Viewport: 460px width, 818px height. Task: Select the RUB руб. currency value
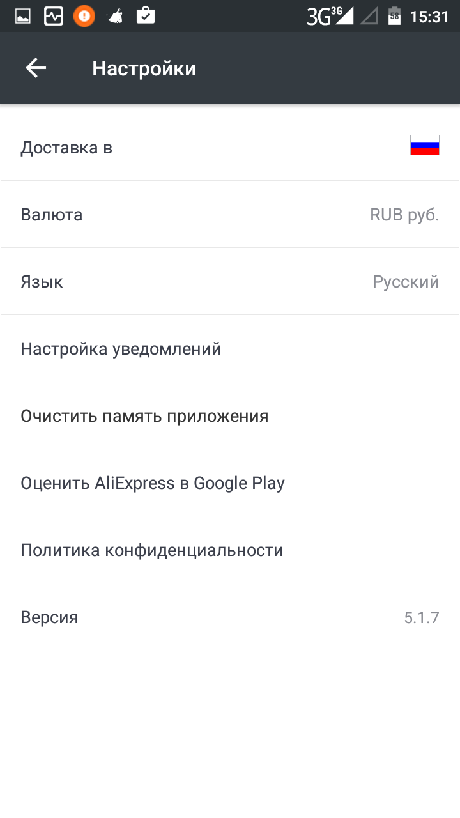coord(404,215)
